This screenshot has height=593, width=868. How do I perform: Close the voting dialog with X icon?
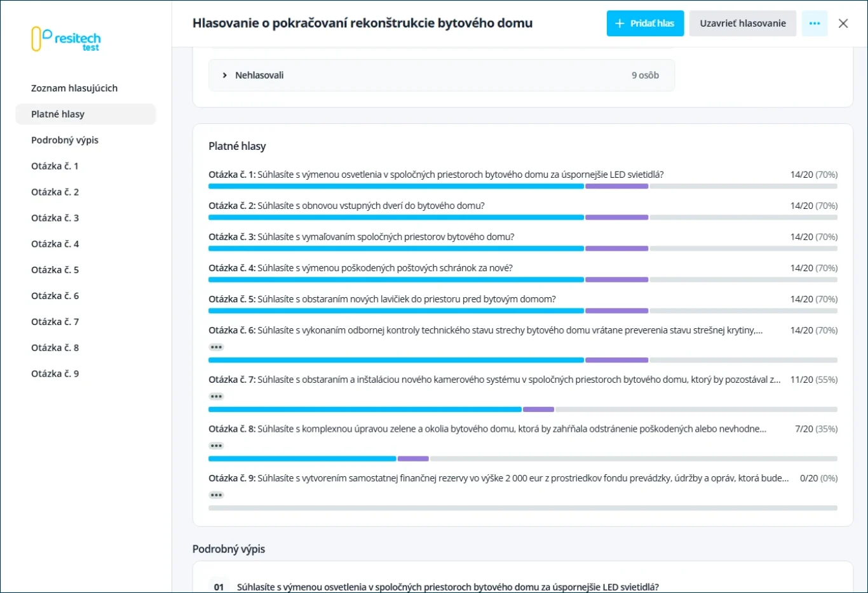pos(843,23)
